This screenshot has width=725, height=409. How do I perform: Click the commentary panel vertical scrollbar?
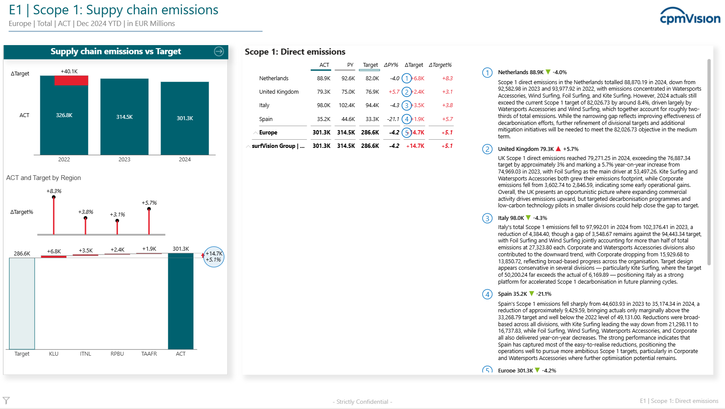[x=709, y=162]
